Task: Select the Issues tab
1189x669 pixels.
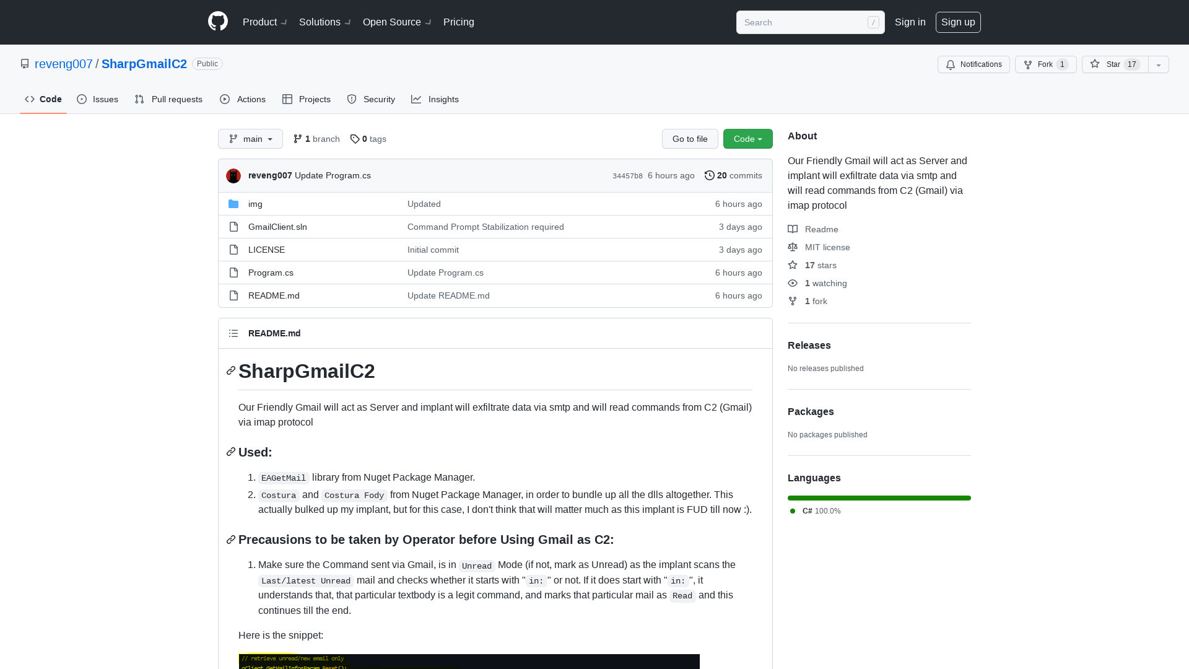Action: point(97,99)
